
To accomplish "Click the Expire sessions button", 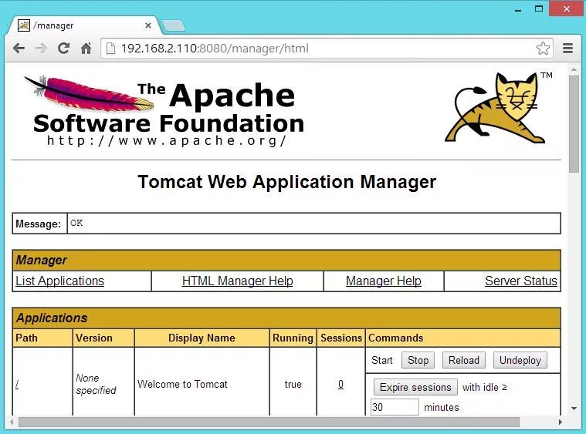I will 415,387.
